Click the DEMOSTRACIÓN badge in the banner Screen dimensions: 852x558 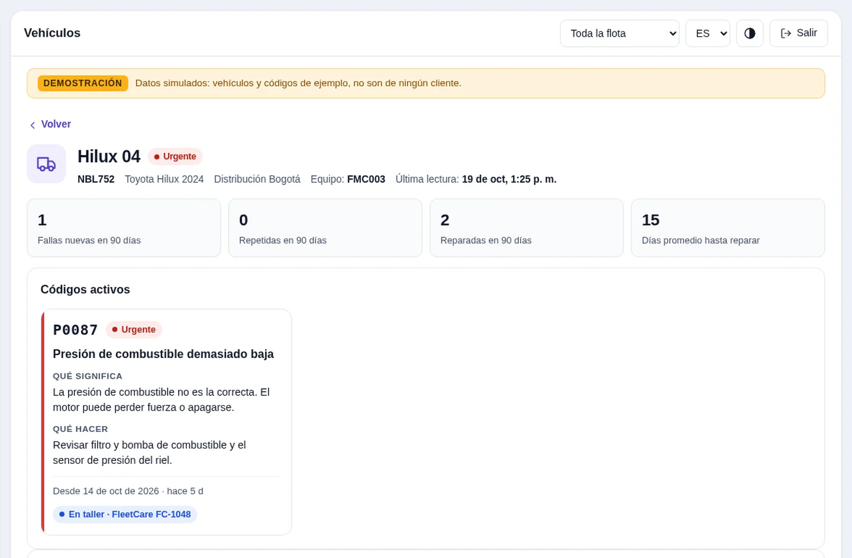coord(83,83)
